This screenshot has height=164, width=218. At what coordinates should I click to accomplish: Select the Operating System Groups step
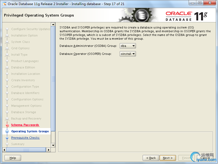(x=30, y=131)
